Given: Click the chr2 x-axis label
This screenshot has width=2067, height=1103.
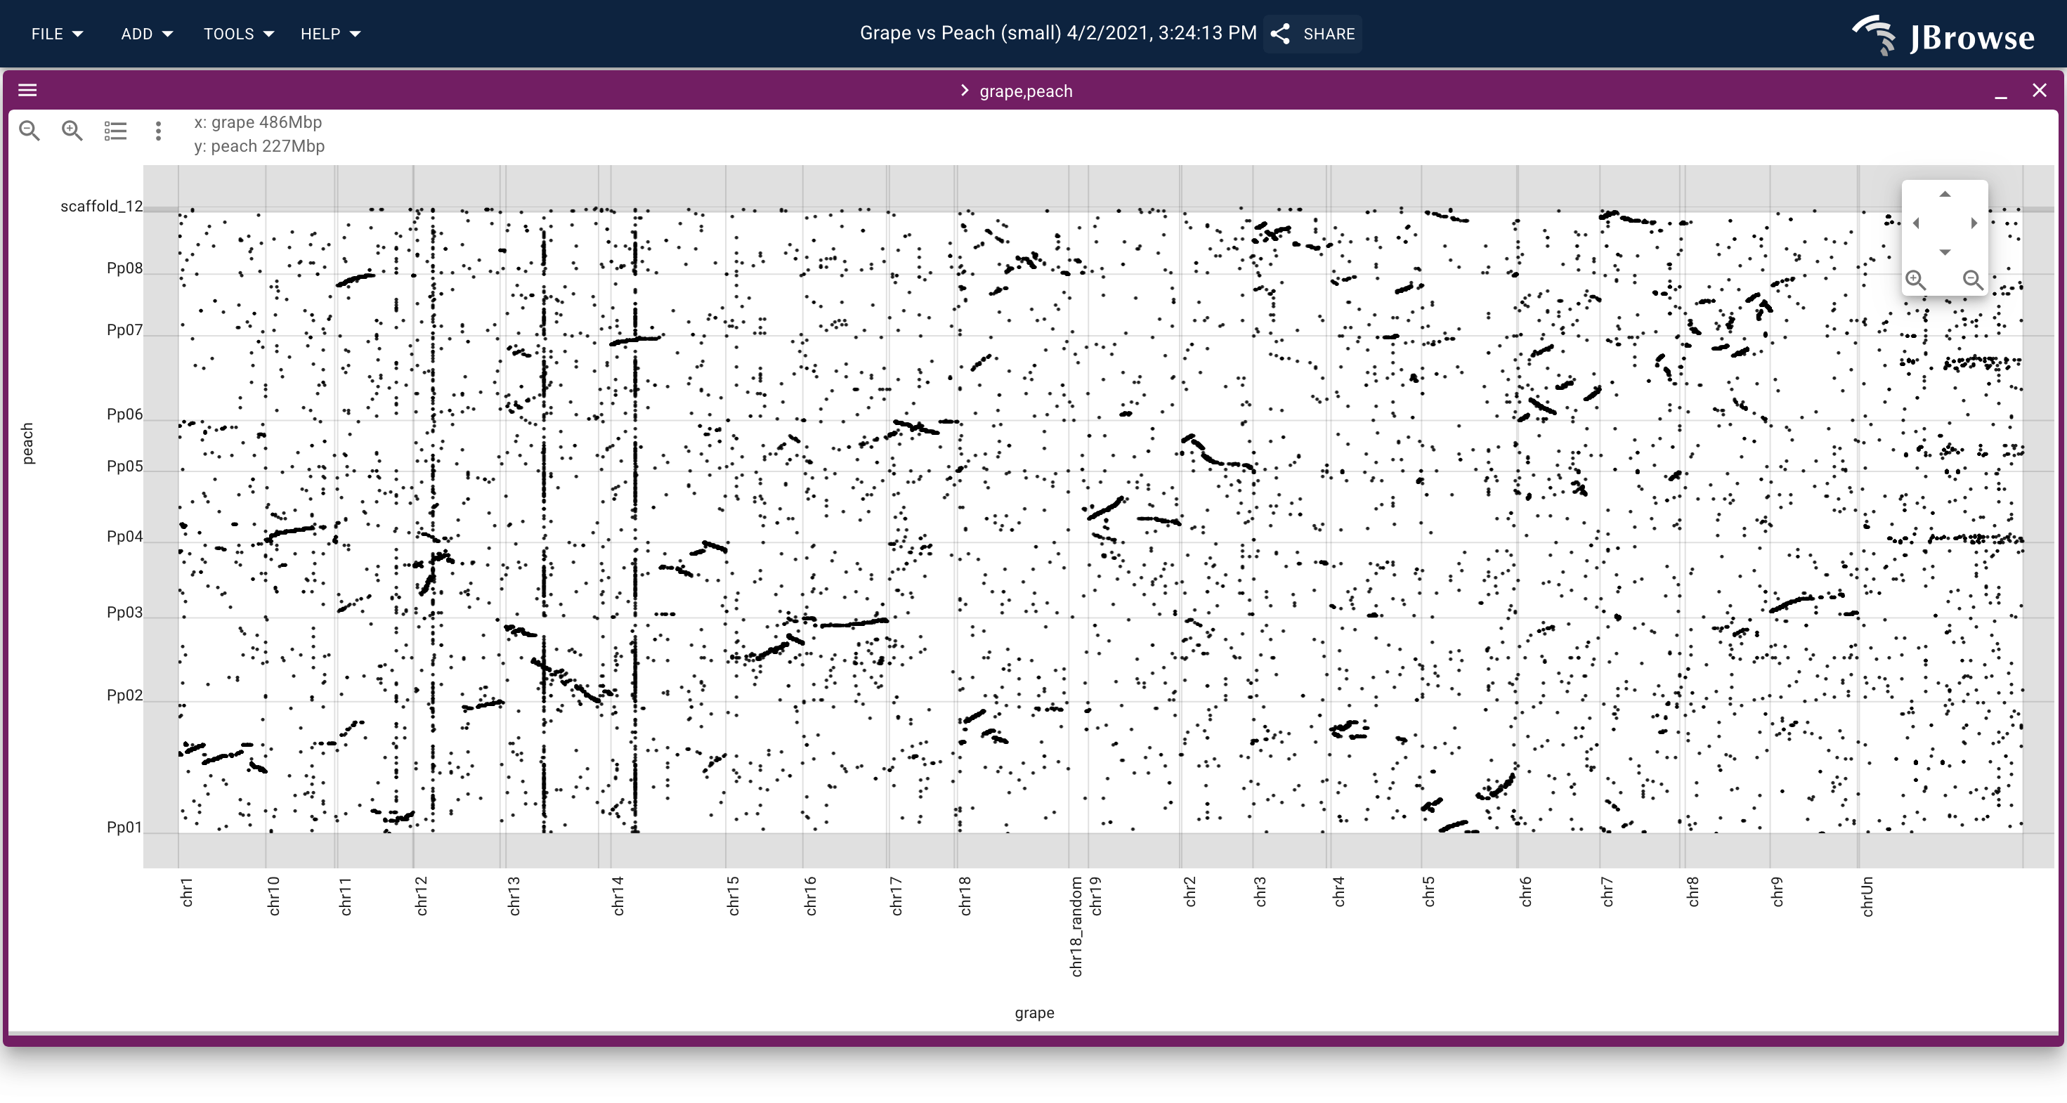Looking at the screenshot, I should [x=1189, y=892].
